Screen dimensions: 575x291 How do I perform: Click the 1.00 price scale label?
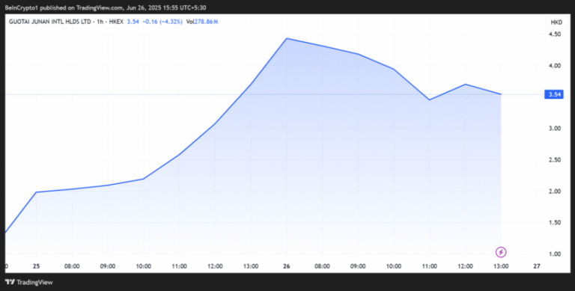(x=555, y=254)
